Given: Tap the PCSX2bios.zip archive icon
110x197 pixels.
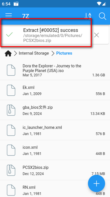Looking at the screenshot, I should click(x=11, y=170).
